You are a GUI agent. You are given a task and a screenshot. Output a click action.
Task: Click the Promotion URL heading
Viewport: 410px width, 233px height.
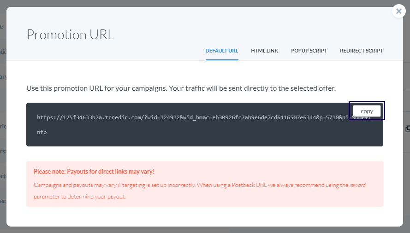(70, 35)
